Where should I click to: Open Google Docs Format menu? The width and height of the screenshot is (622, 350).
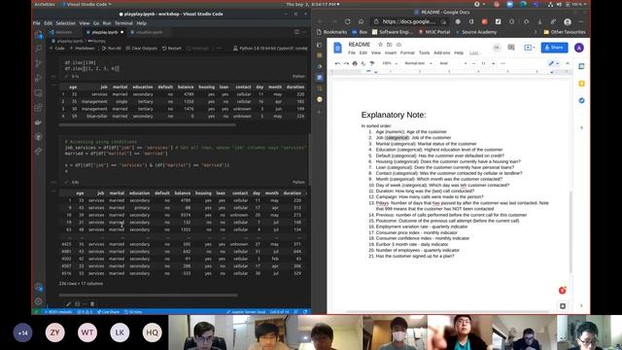click(407, 52)
